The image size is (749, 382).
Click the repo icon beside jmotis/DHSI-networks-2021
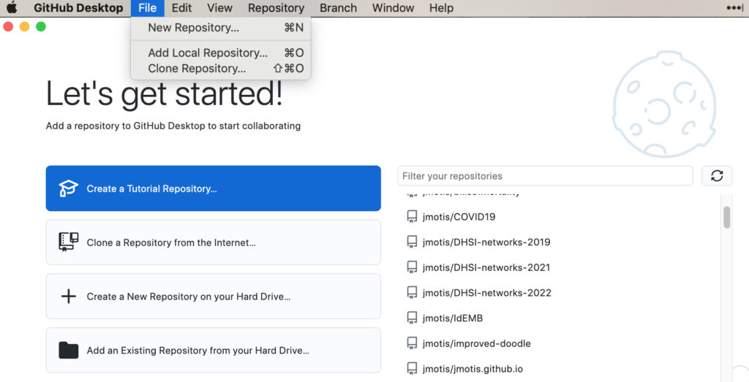click(x=412, y=267)
